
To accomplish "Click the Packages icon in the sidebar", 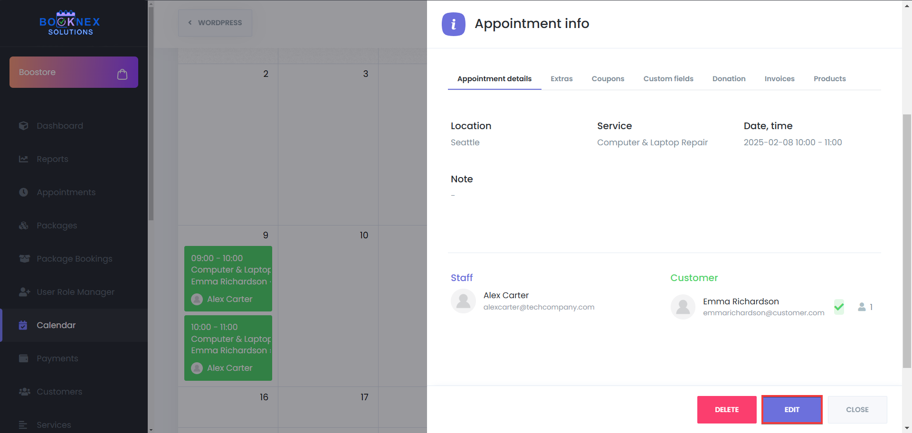I will click(x=24, y=225).
